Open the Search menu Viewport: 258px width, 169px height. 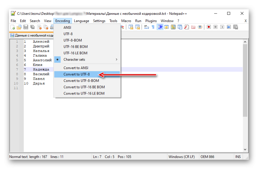[35, 21]
